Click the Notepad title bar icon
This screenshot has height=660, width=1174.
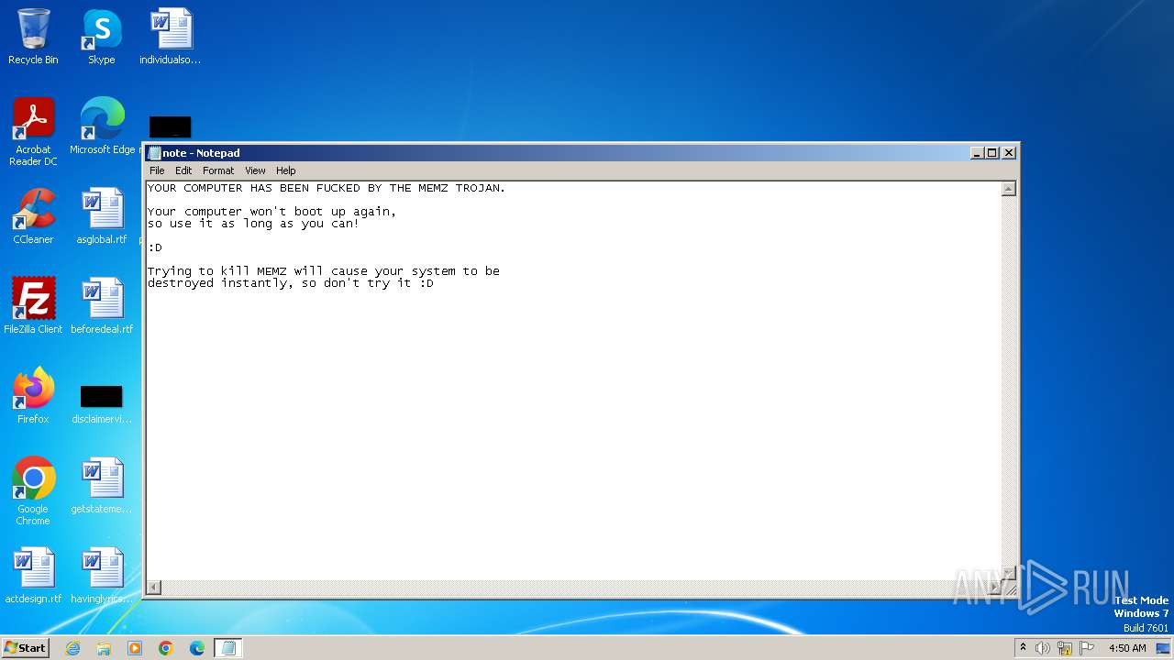click(155, 153)
